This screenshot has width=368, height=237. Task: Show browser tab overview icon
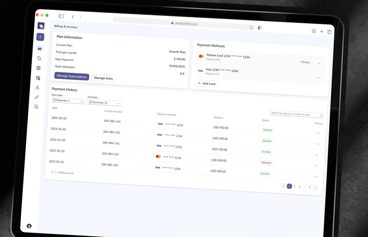329,32
